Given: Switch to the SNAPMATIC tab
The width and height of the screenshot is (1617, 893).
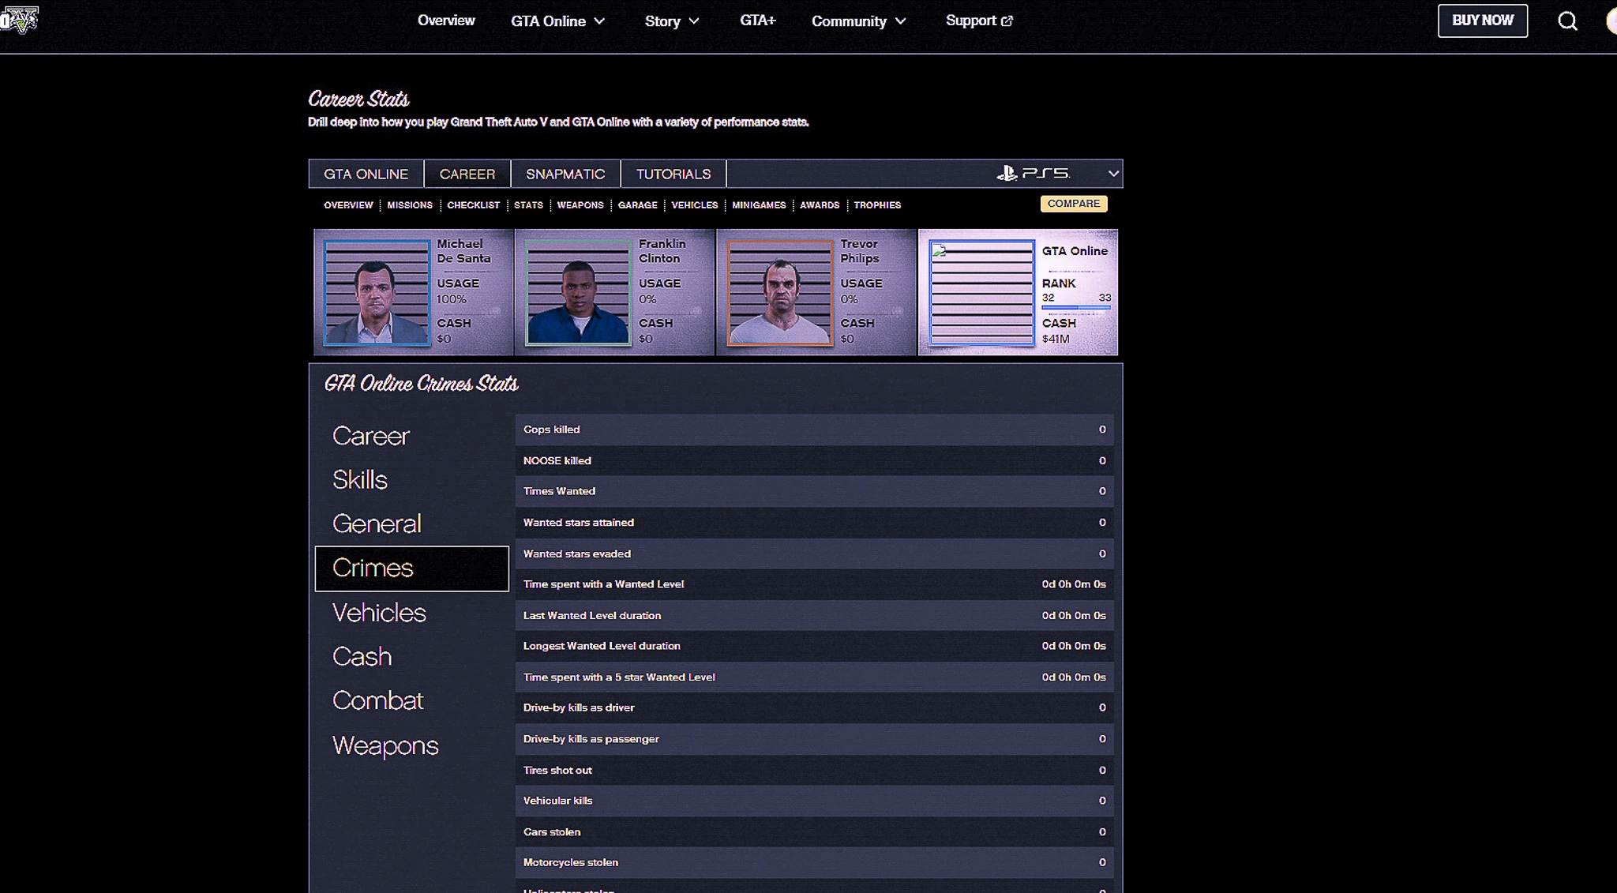Looking at the screenshot, I should (x=565, y=174).
